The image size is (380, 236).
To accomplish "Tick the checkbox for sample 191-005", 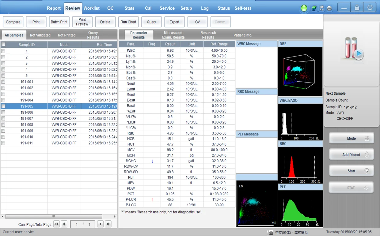I will [3, 106].
